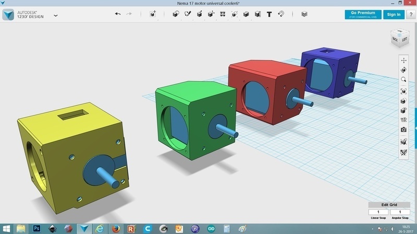
Task: Open the Pattern tool menu
Action: tap(223, 14)
